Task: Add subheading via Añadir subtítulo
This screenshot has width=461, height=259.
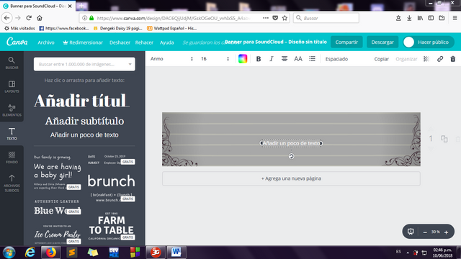Action: tap(84, 121)
